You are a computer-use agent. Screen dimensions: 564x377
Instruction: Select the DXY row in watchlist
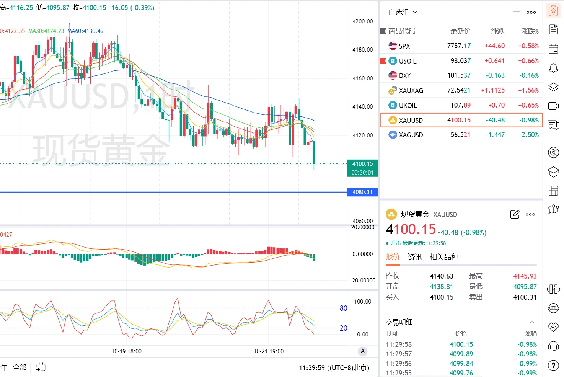tap(461, 75)
